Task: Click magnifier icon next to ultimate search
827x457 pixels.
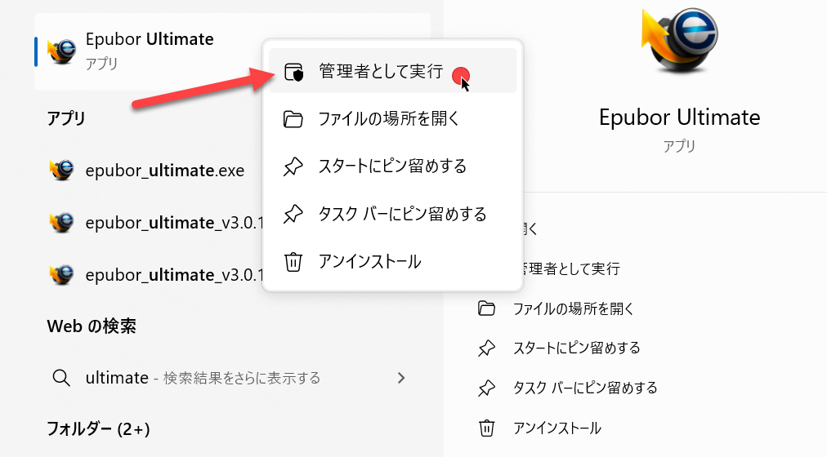Action: pyautogui.click(x=61, y=378)
